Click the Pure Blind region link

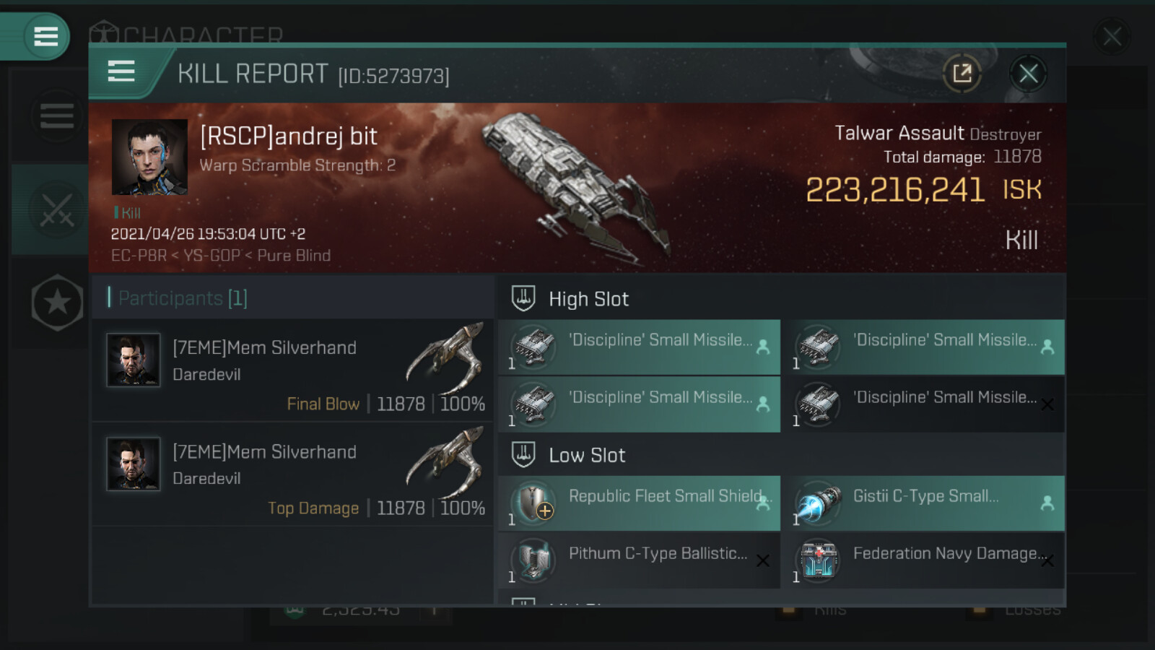[294, 256]
